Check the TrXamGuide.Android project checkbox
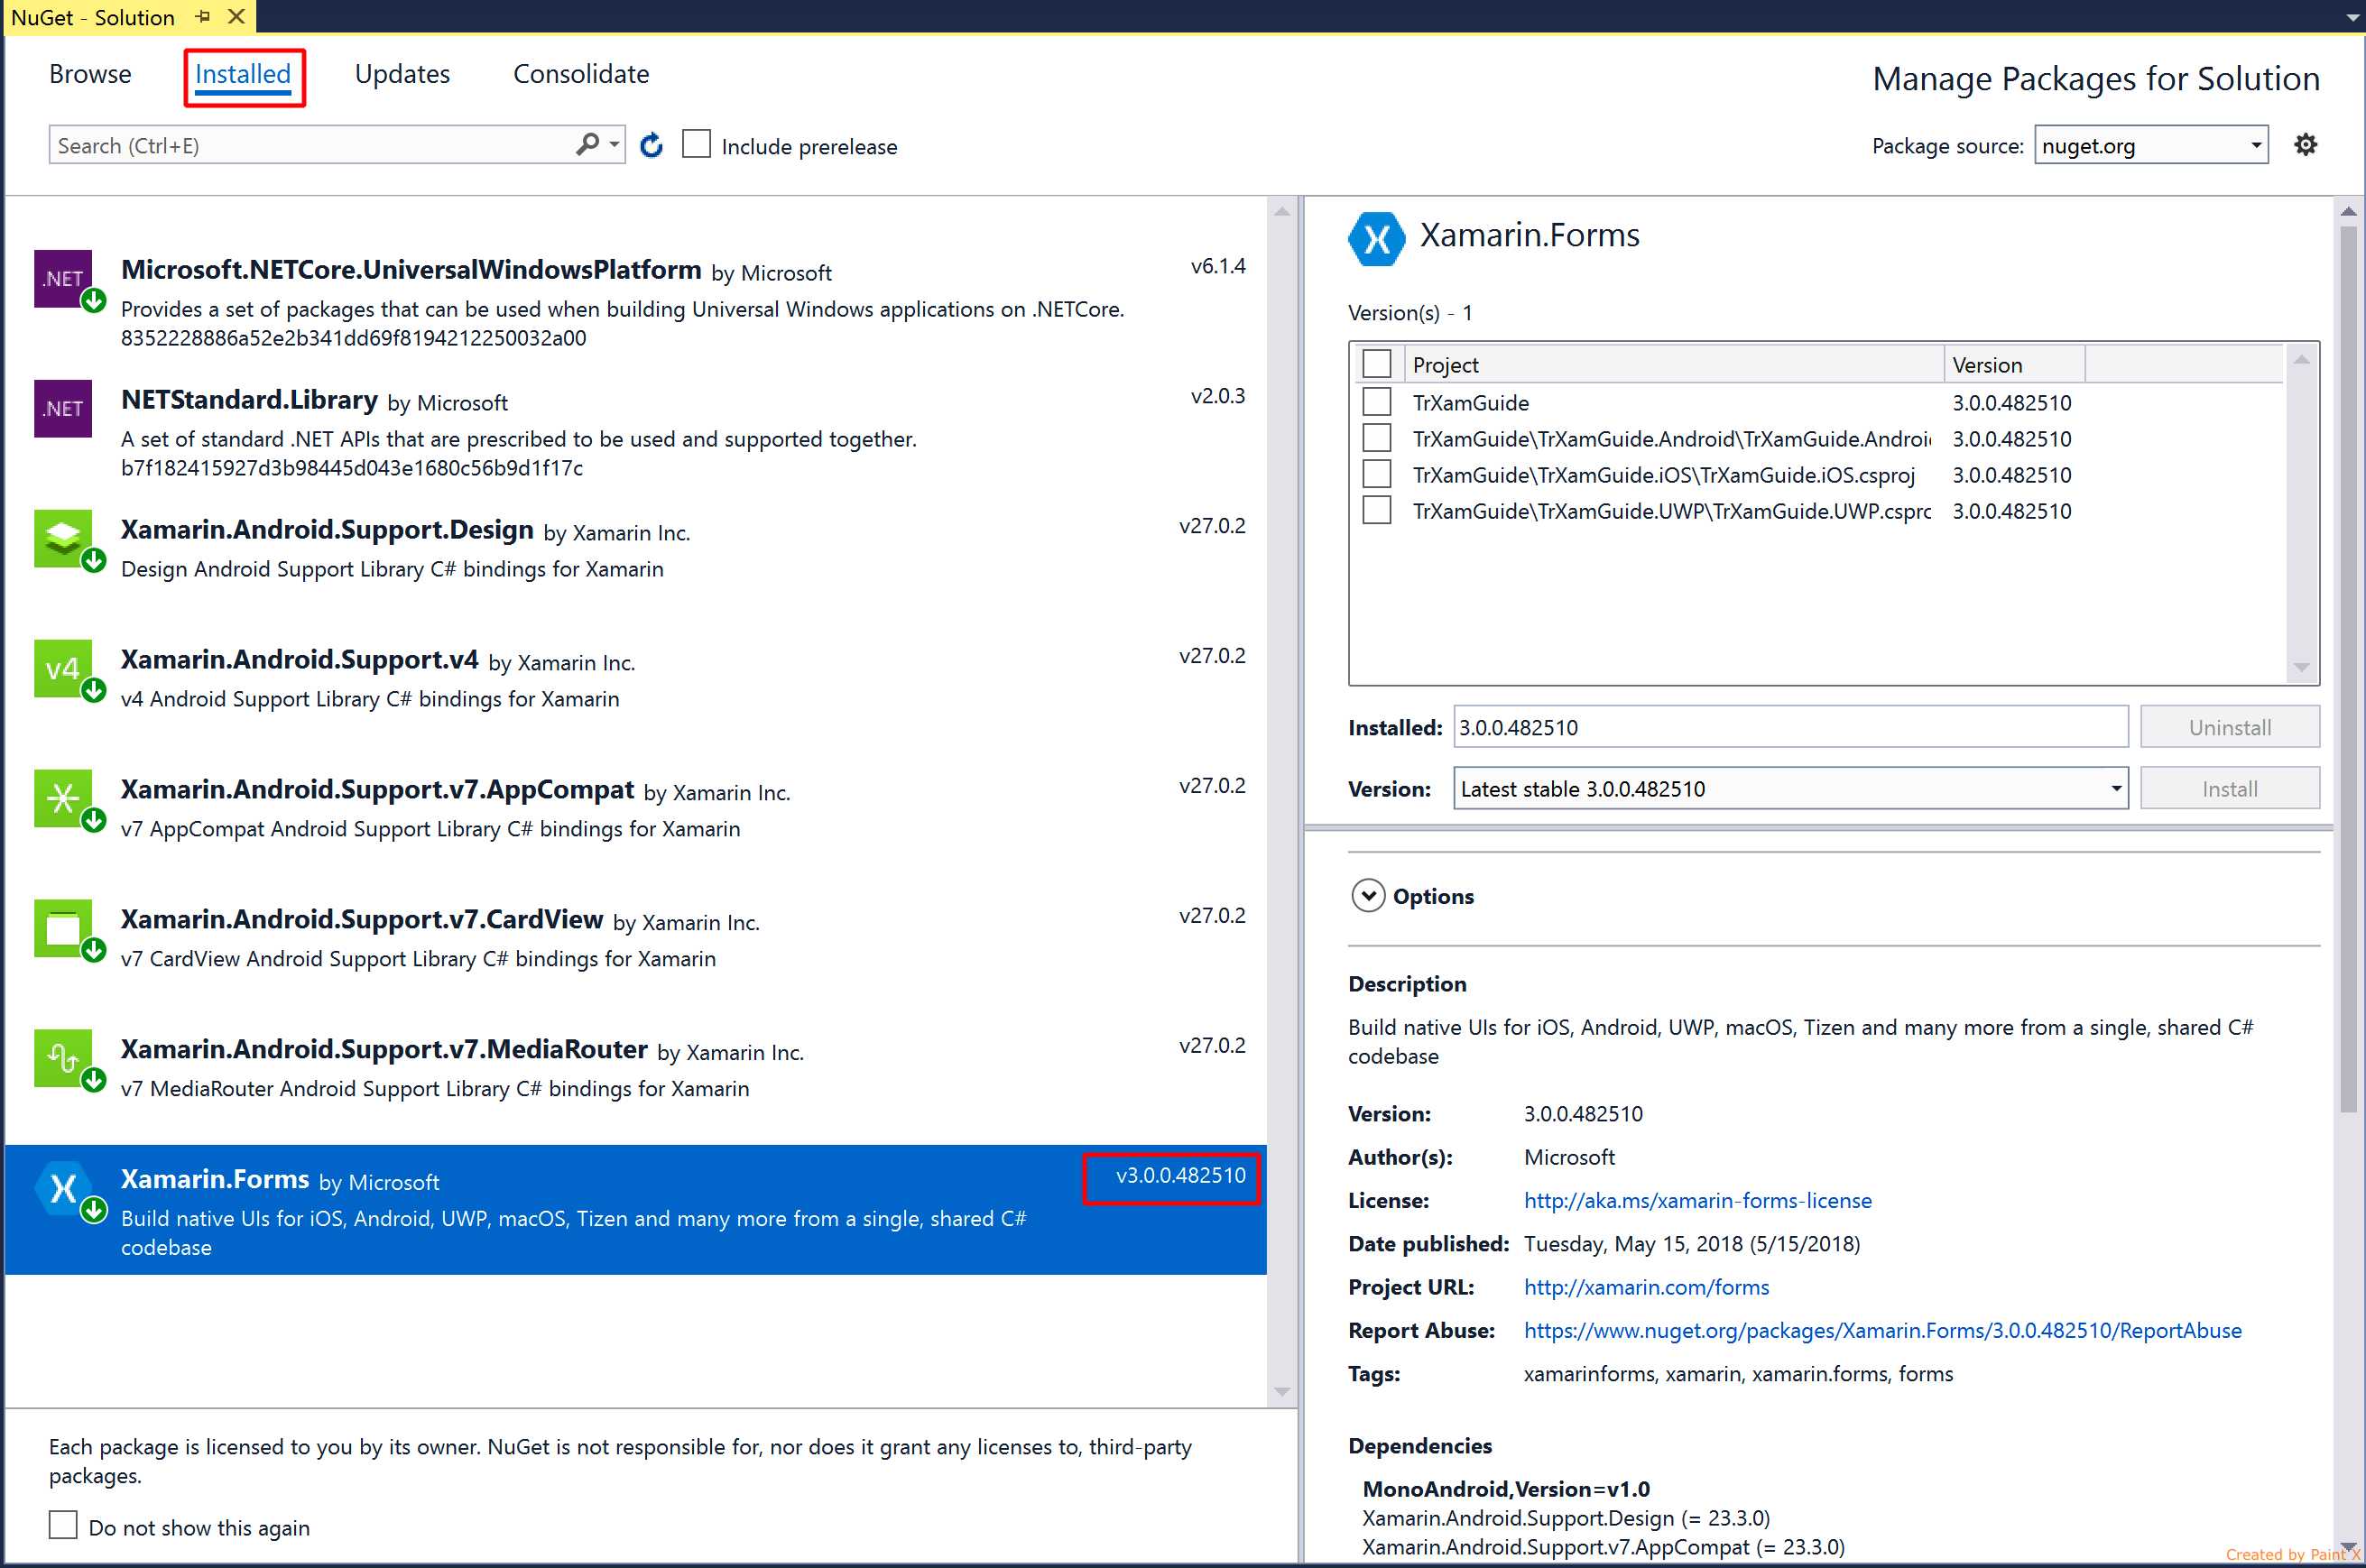The image size is (2366, 1568). [x=1377, y=438]
